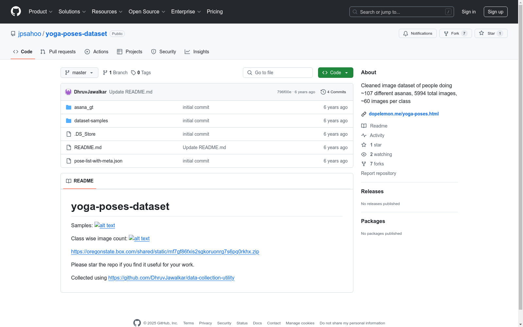523x327 pixels.
Task: Click the eye icon beside 2 watching
Action: 364,154
